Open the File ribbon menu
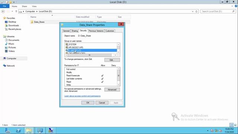 [x=4, y=6]
